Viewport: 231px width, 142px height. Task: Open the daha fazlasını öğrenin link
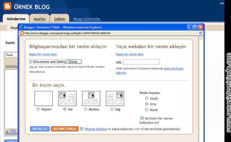pos(174,69)
